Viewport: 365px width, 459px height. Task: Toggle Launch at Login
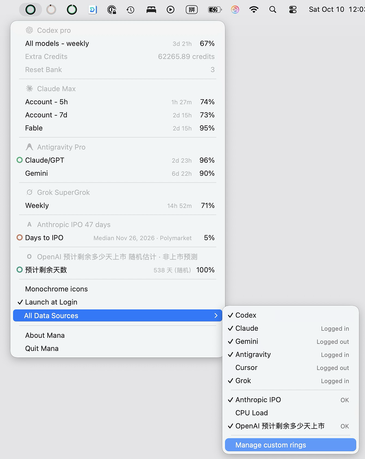117,302
